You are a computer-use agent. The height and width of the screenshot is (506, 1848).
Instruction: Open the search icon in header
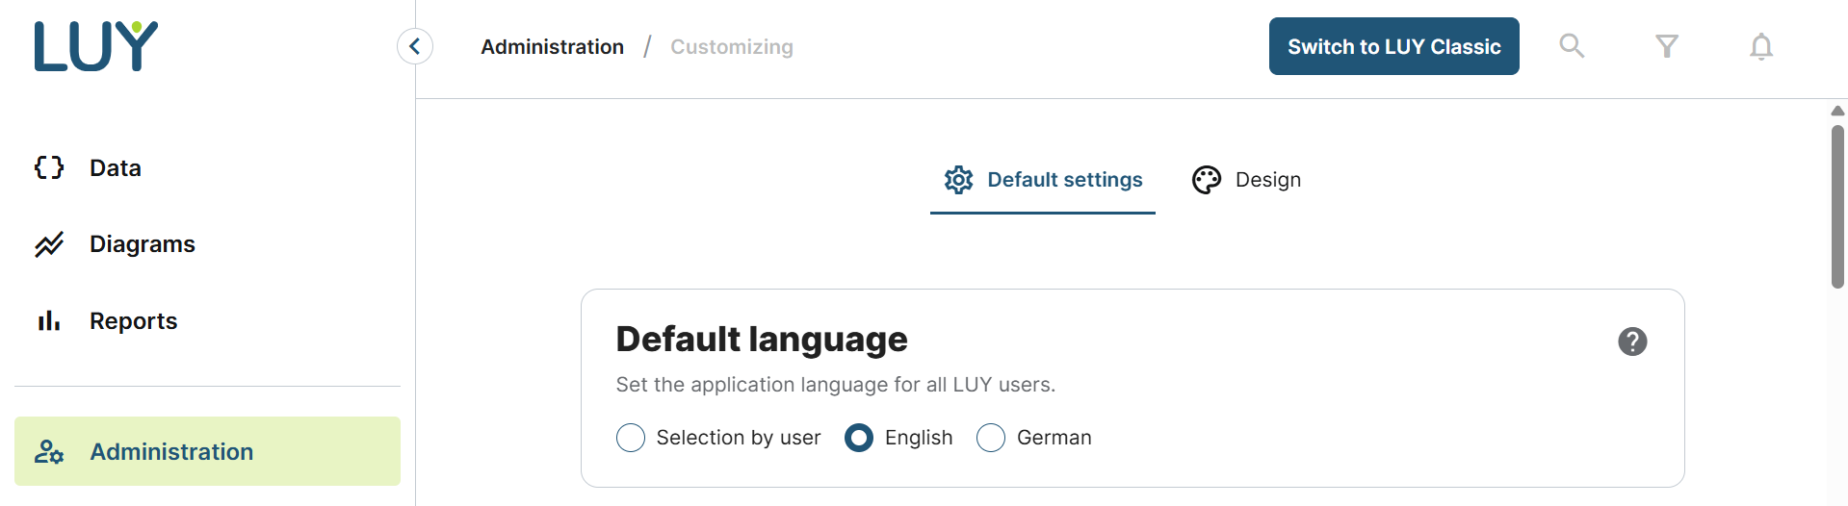(x=1572, y=46)
